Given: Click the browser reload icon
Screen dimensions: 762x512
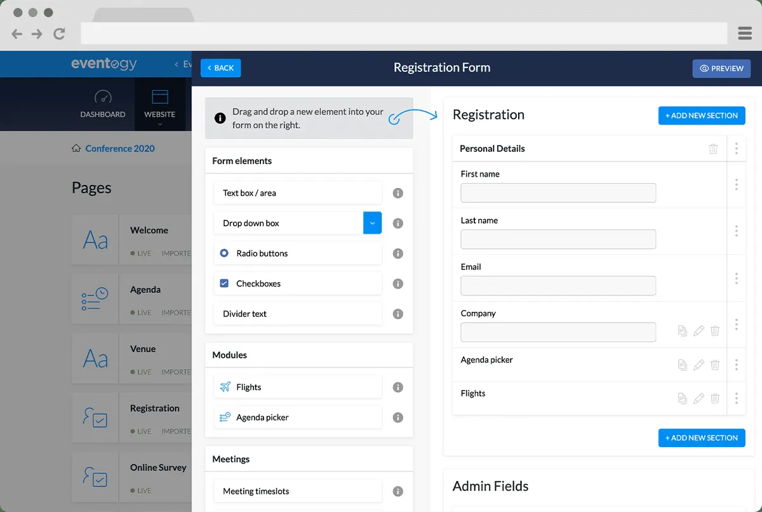Looking at the screenshot, I should click(x=59, y=34).
